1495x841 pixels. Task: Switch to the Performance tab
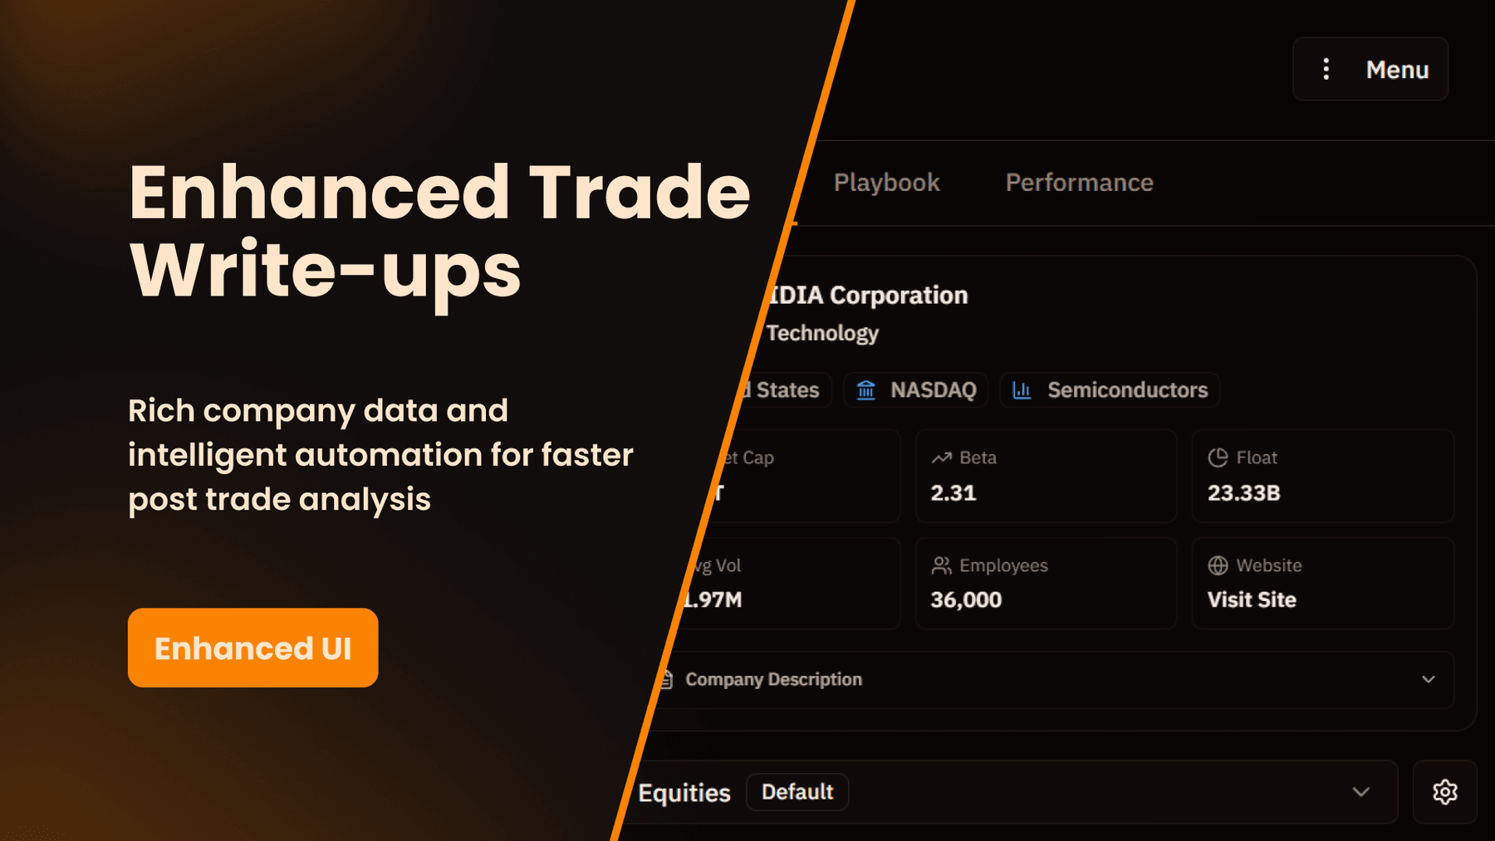click(x=1079, y=183)
